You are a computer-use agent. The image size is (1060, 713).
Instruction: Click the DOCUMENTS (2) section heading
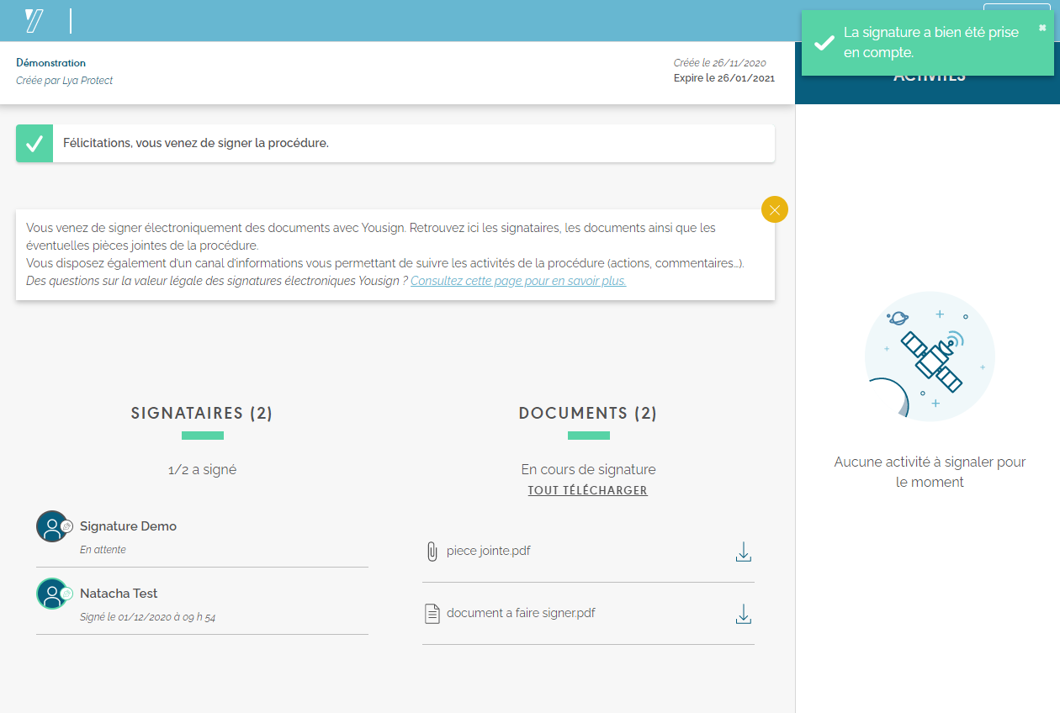[x=588, y=413]
